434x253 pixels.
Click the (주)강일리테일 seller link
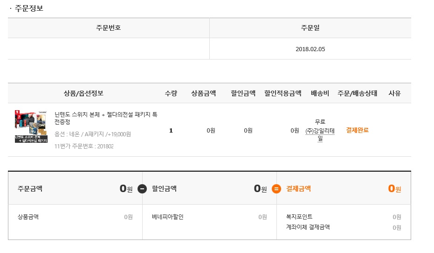(320, 134)
